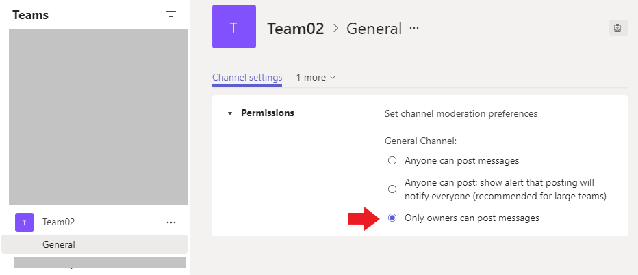
Task: Click the gray bar below General channel
Action: tap(100, 263)
